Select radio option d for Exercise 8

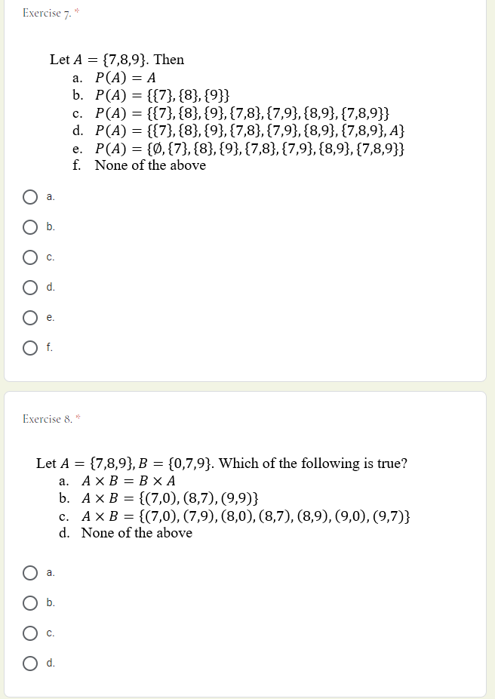pos(29,664)
